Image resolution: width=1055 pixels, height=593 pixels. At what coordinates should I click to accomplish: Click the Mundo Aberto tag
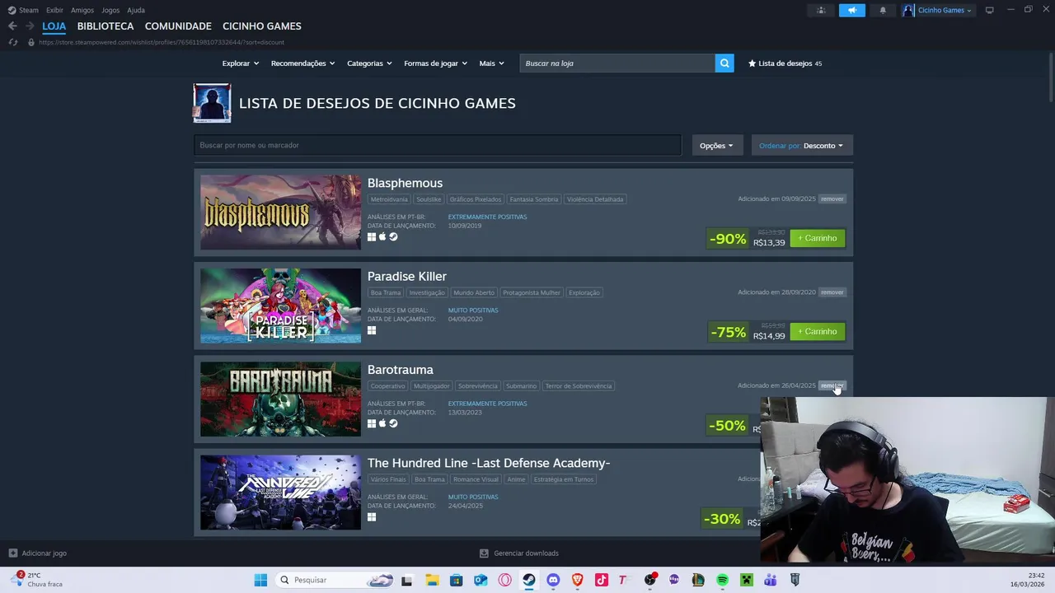tap(474, 292)
